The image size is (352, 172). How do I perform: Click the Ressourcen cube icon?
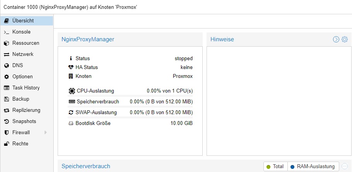(6, 43)
